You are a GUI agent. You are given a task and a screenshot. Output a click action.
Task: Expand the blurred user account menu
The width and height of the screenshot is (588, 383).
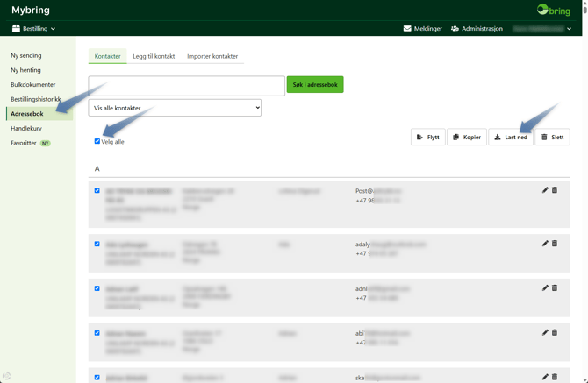(542, 28)
